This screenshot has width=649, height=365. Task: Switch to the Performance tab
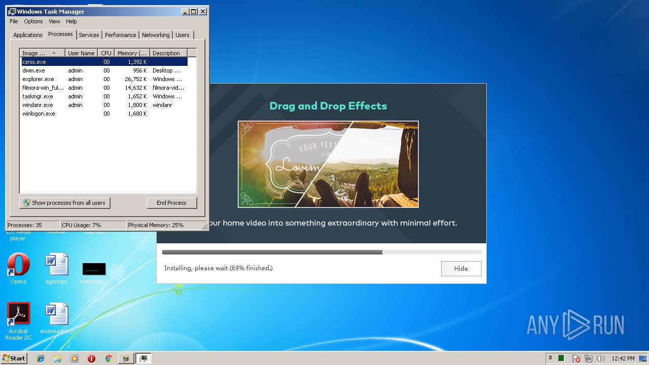121,35
